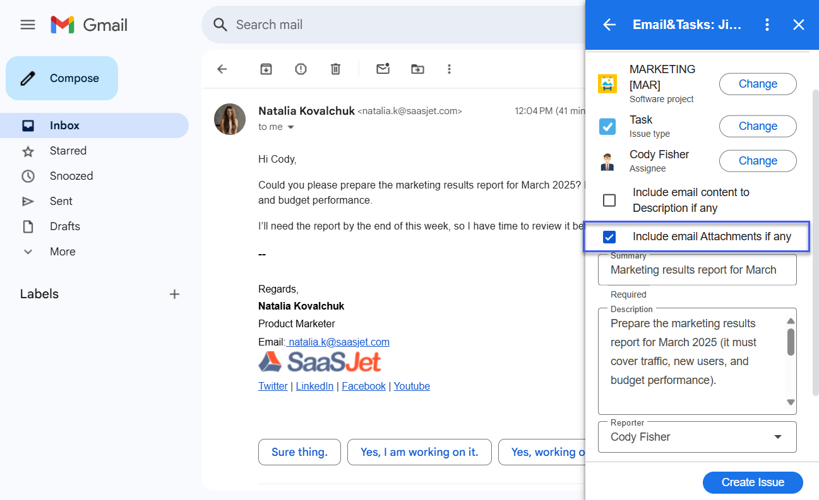Screen dimensions: 819x500
Task: Report this email as spam
Action: point(301,69)
